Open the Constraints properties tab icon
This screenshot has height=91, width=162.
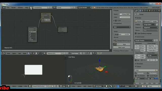152,11
